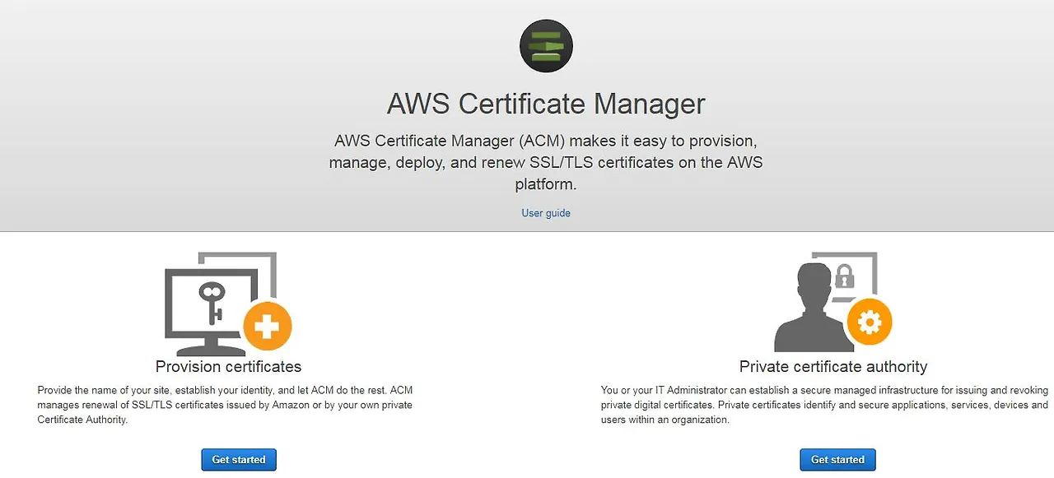Click the ACM intro description under the title

point(546,162)
